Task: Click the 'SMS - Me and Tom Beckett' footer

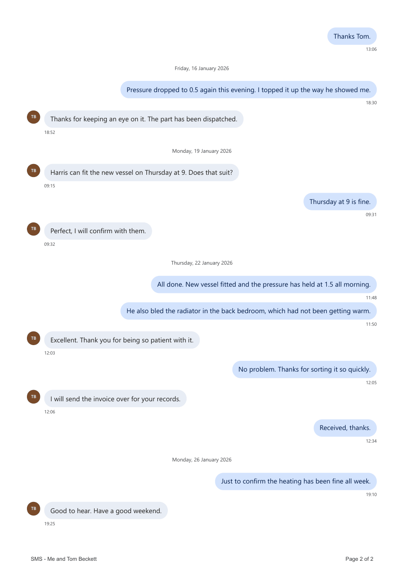Action: pos(64,559)
